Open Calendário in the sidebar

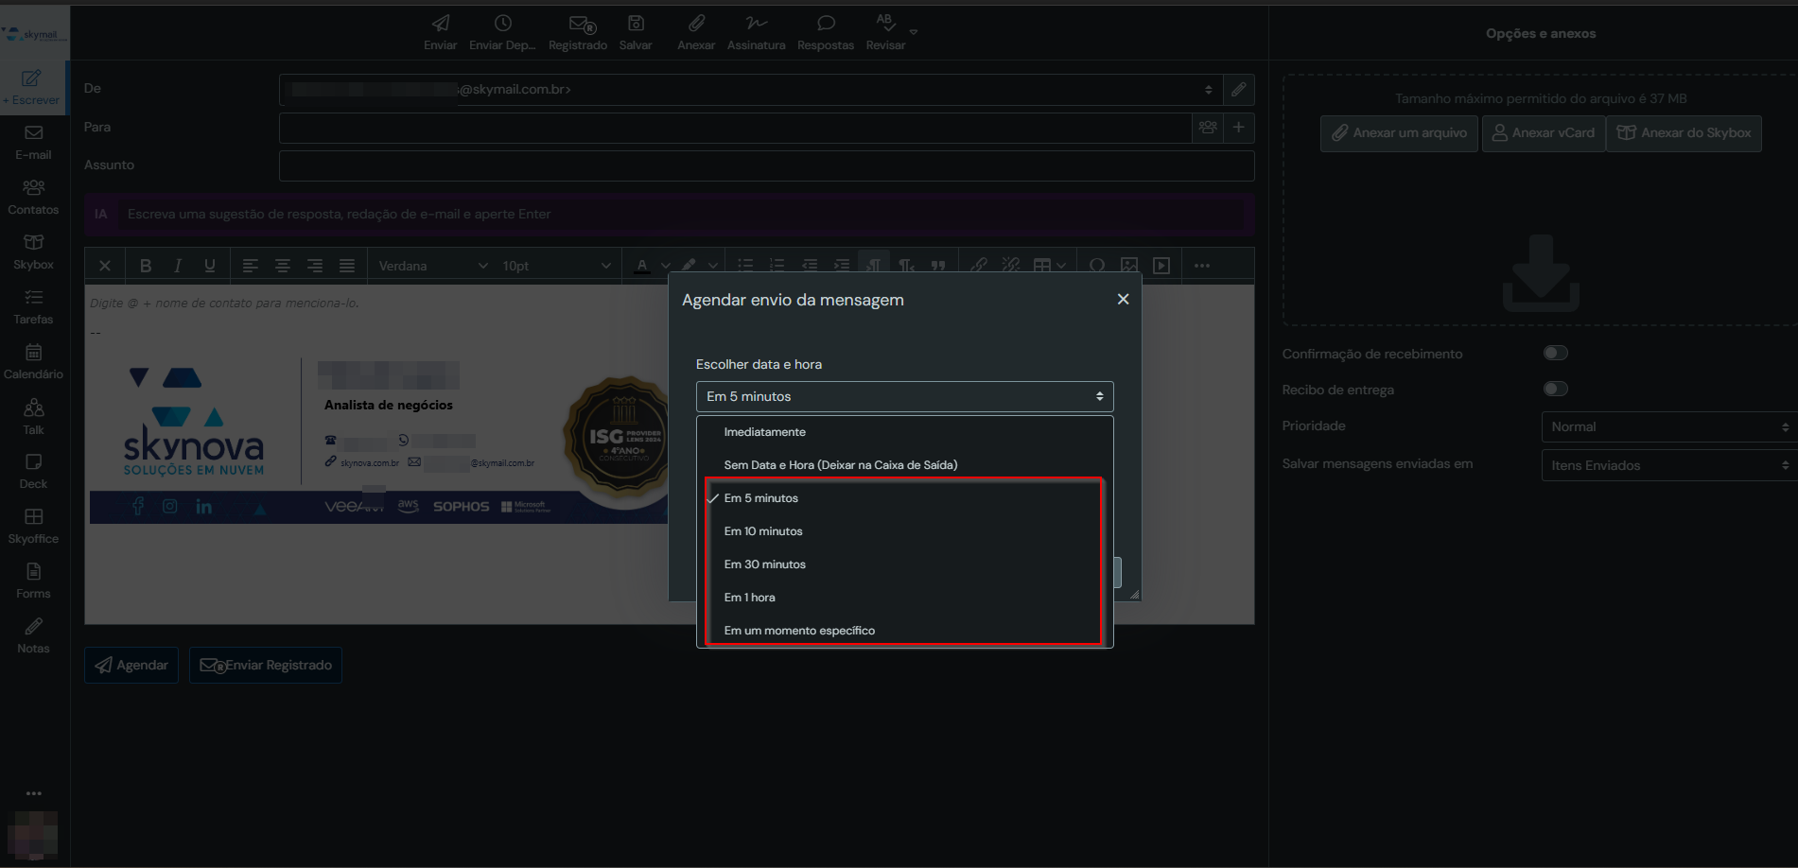pyautogui.click(x=33, y=360)
